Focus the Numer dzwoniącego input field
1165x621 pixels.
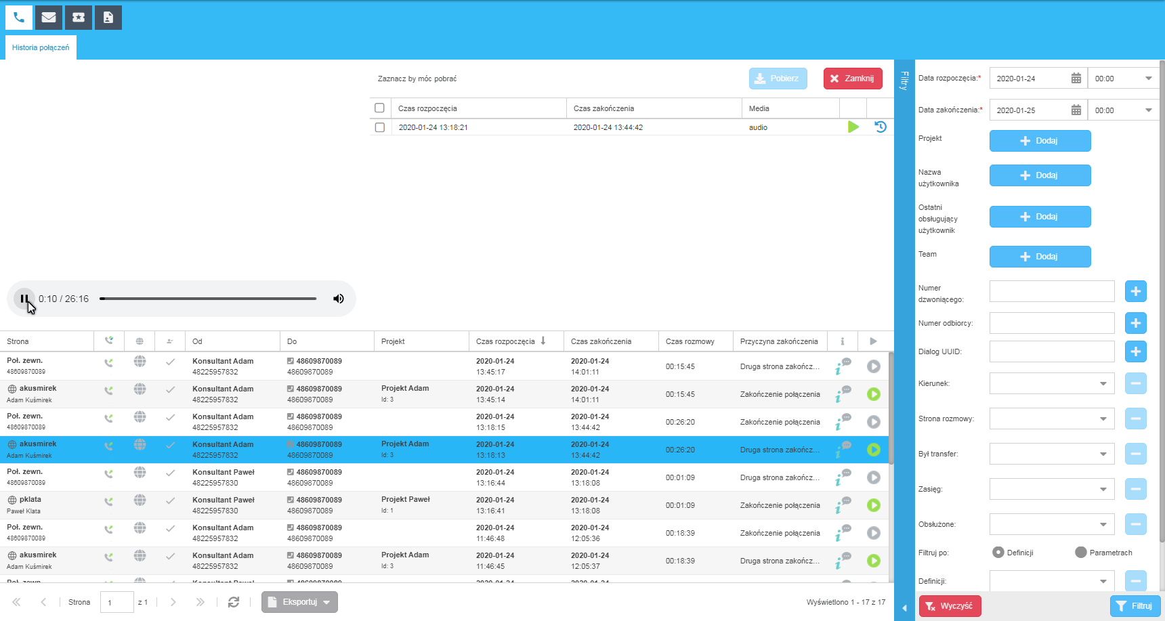coord(1052,291)
